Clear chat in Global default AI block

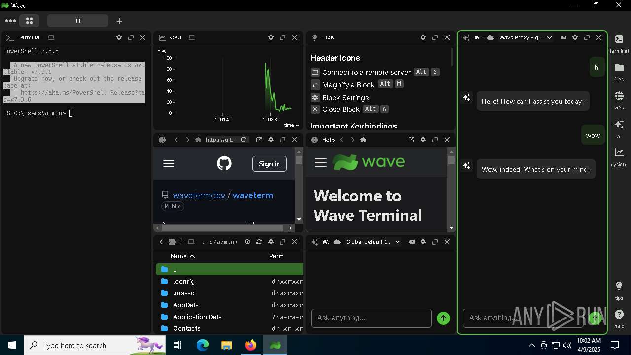tap(411, 242)
